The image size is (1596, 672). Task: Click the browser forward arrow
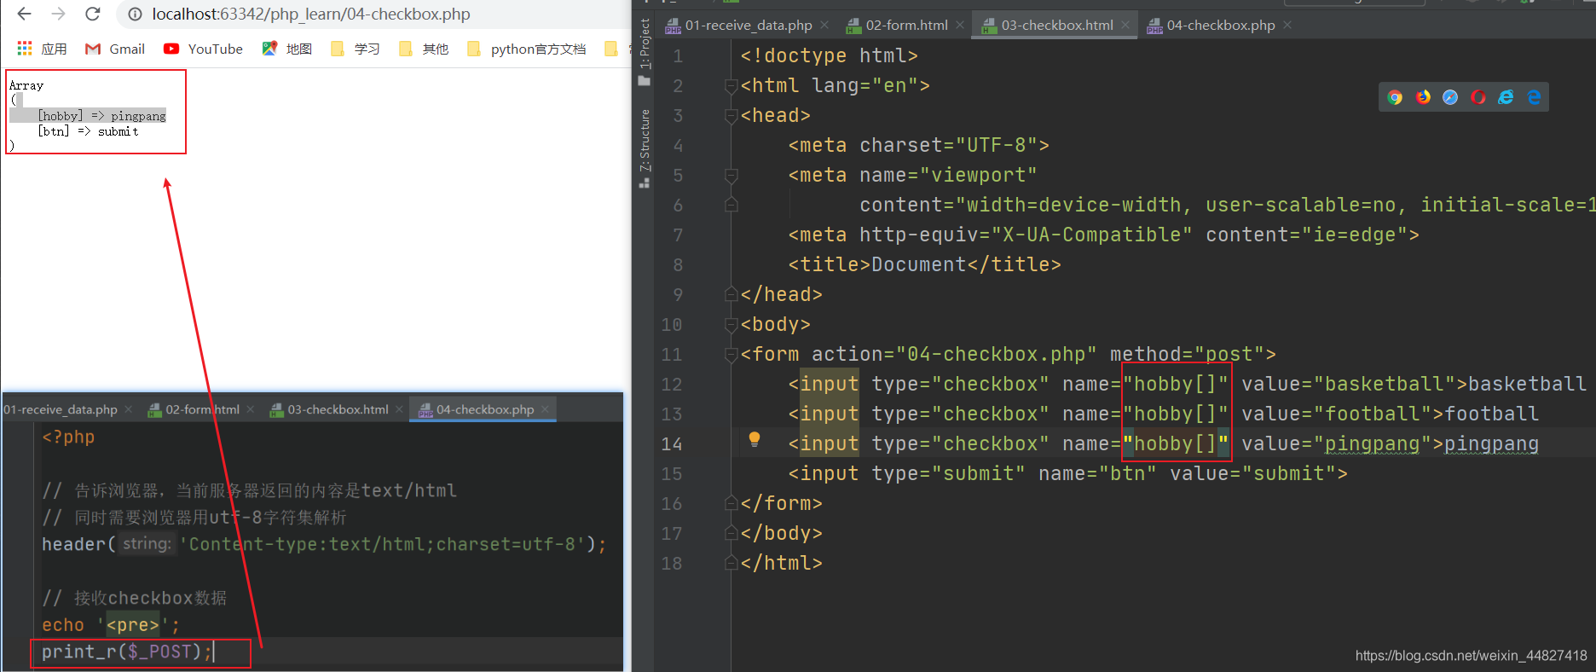click(x=58, y=14)
